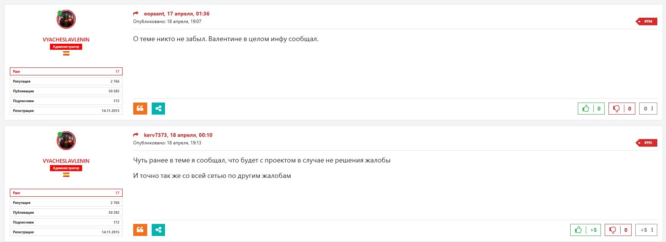666x242 pixels.
Task: Open rating options menu in post #994
Action: 652,109
